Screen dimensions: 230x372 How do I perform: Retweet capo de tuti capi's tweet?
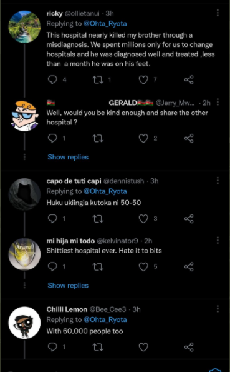tap(98, 219)
